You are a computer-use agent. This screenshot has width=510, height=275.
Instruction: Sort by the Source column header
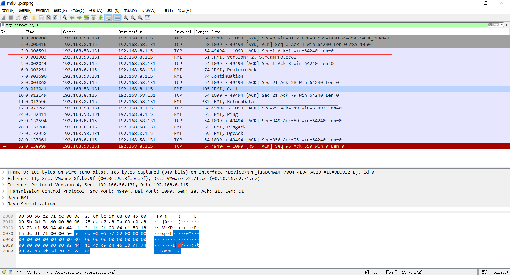tap(90, 32)
